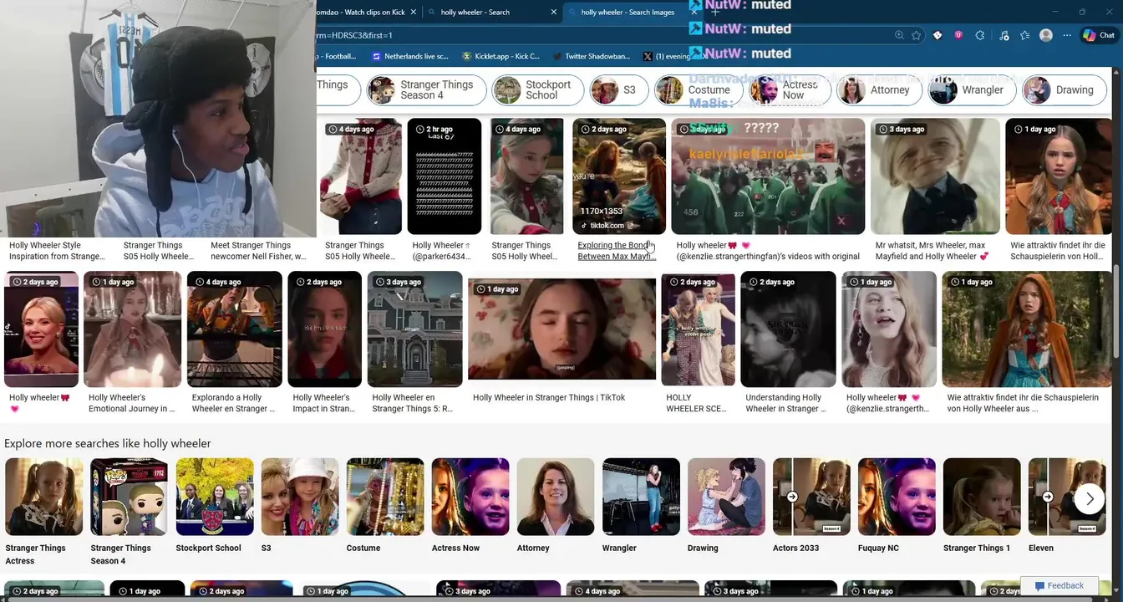Click 'Meet Stranger Things newcomer Nell Fisher' caption
This screenshot has height=602, width=1123.
258,251
